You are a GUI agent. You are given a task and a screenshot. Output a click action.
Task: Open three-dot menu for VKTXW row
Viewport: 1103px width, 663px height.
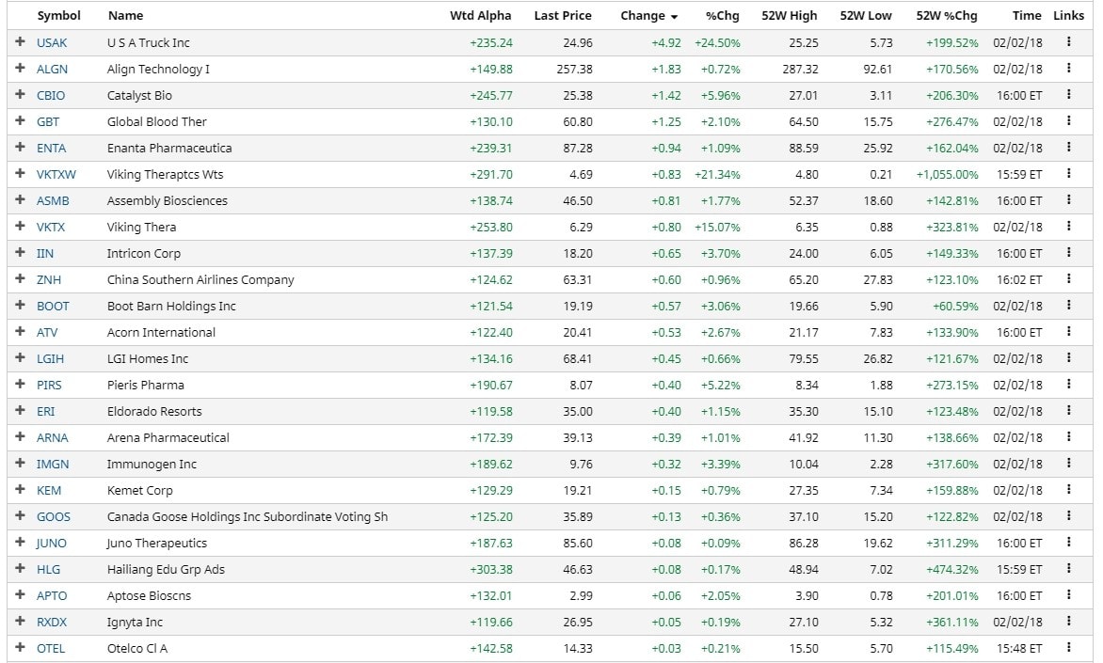point(1069,174)
